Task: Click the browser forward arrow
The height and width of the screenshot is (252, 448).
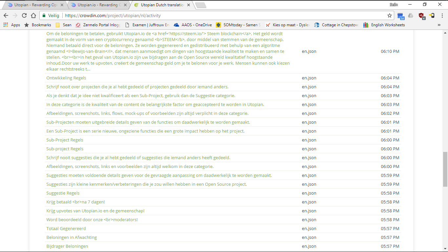Action: pos(15,15)
